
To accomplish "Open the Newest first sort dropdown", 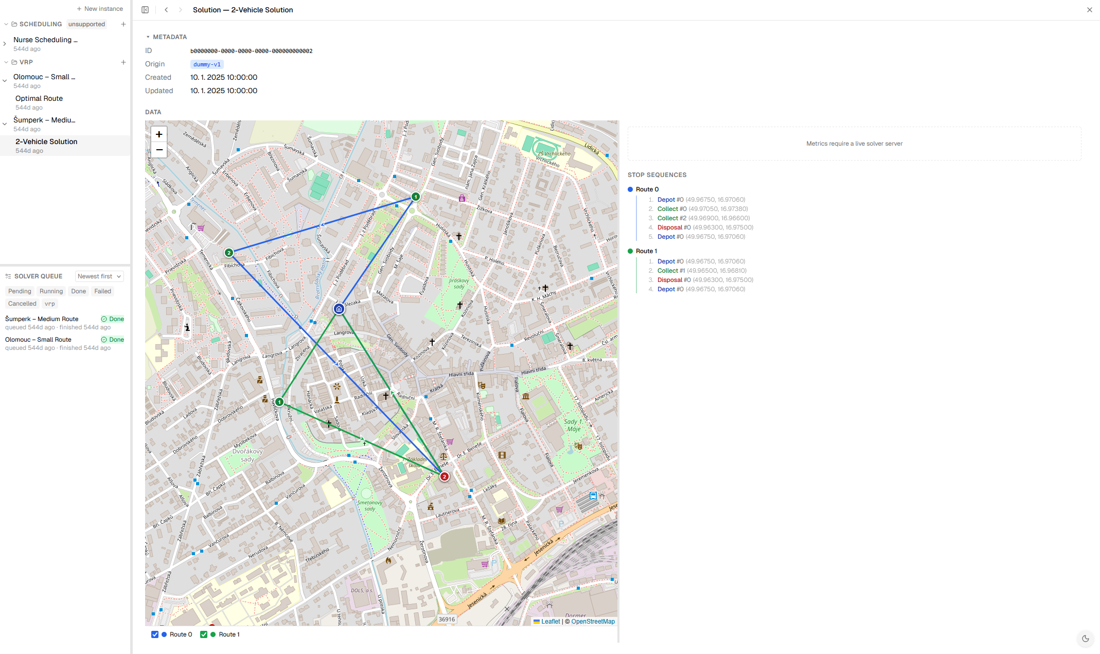I will (x=99, y=276).
